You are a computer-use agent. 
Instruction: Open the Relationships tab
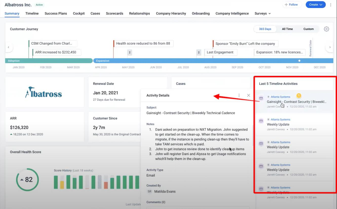(x=140, y=13)
